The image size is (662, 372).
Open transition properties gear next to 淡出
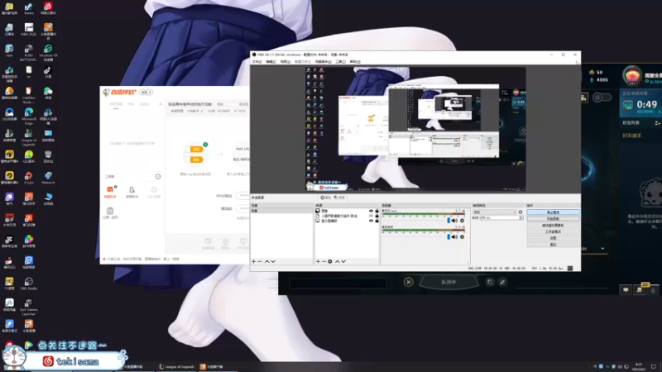(x=520, y=212)
